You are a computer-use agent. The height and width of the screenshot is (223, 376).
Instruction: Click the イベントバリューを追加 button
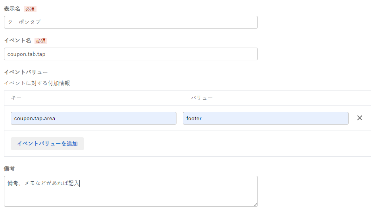(x=47, y=144)
